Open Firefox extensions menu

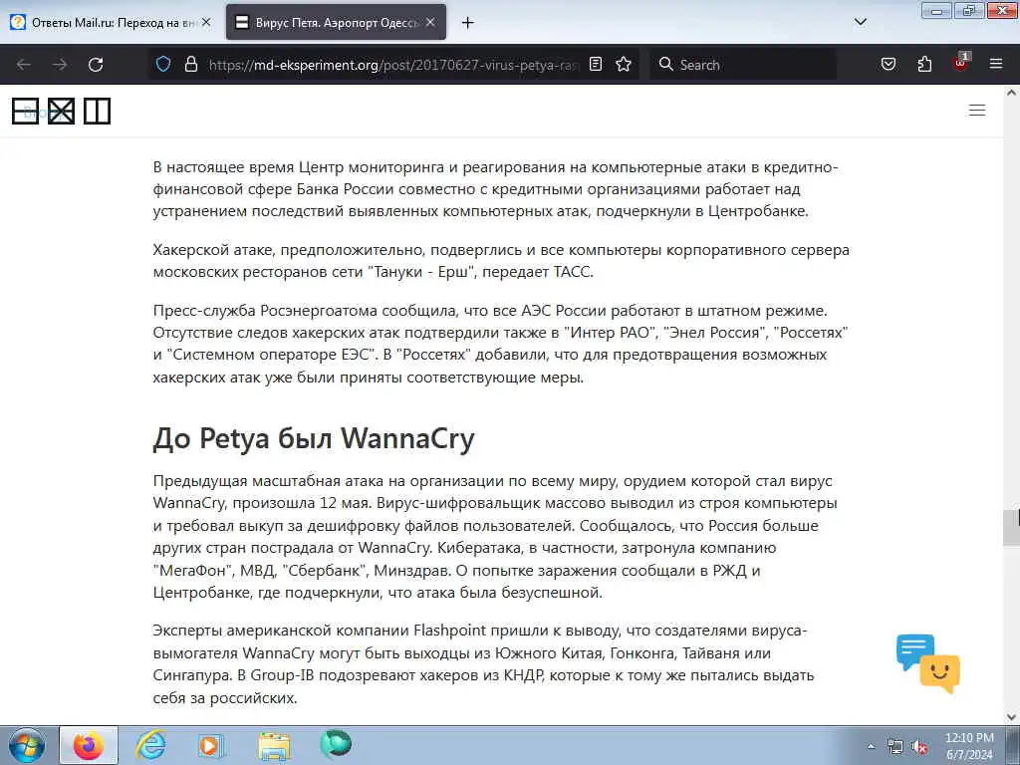(924, 64)
